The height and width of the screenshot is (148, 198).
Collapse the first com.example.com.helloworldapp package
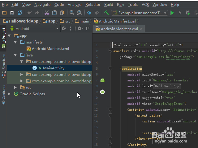click(x=21, y=62)
